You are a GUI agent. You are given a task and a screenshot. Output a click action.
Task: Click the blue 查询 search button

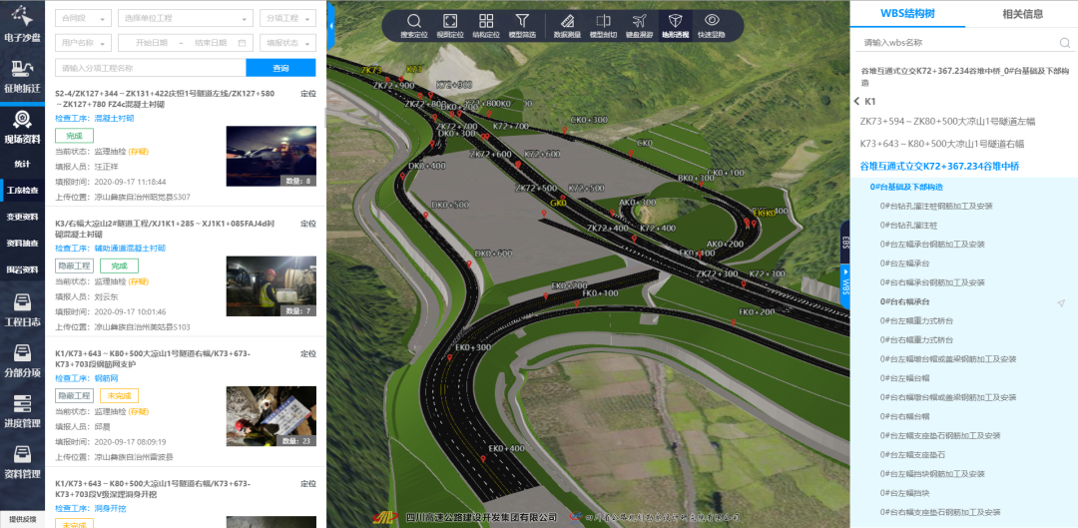point(280,68)
